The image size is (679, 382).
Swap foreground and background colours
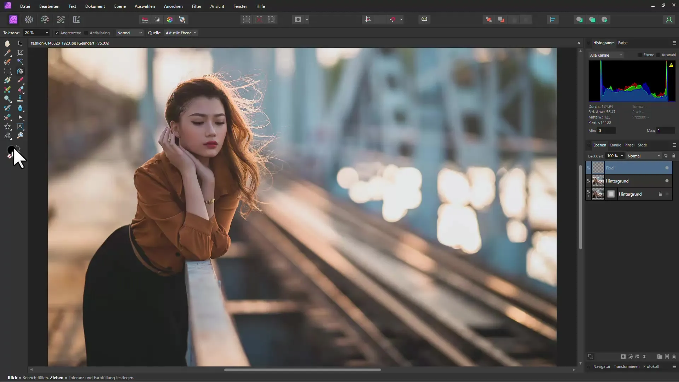18,147
